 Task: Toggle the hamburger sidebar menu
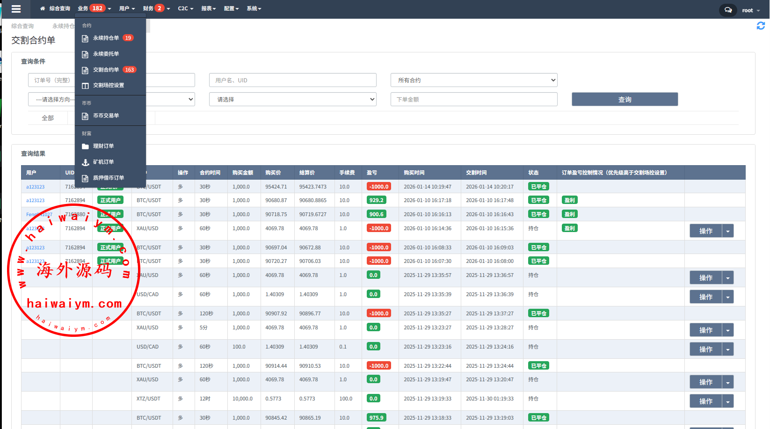[x=16, y=9]
